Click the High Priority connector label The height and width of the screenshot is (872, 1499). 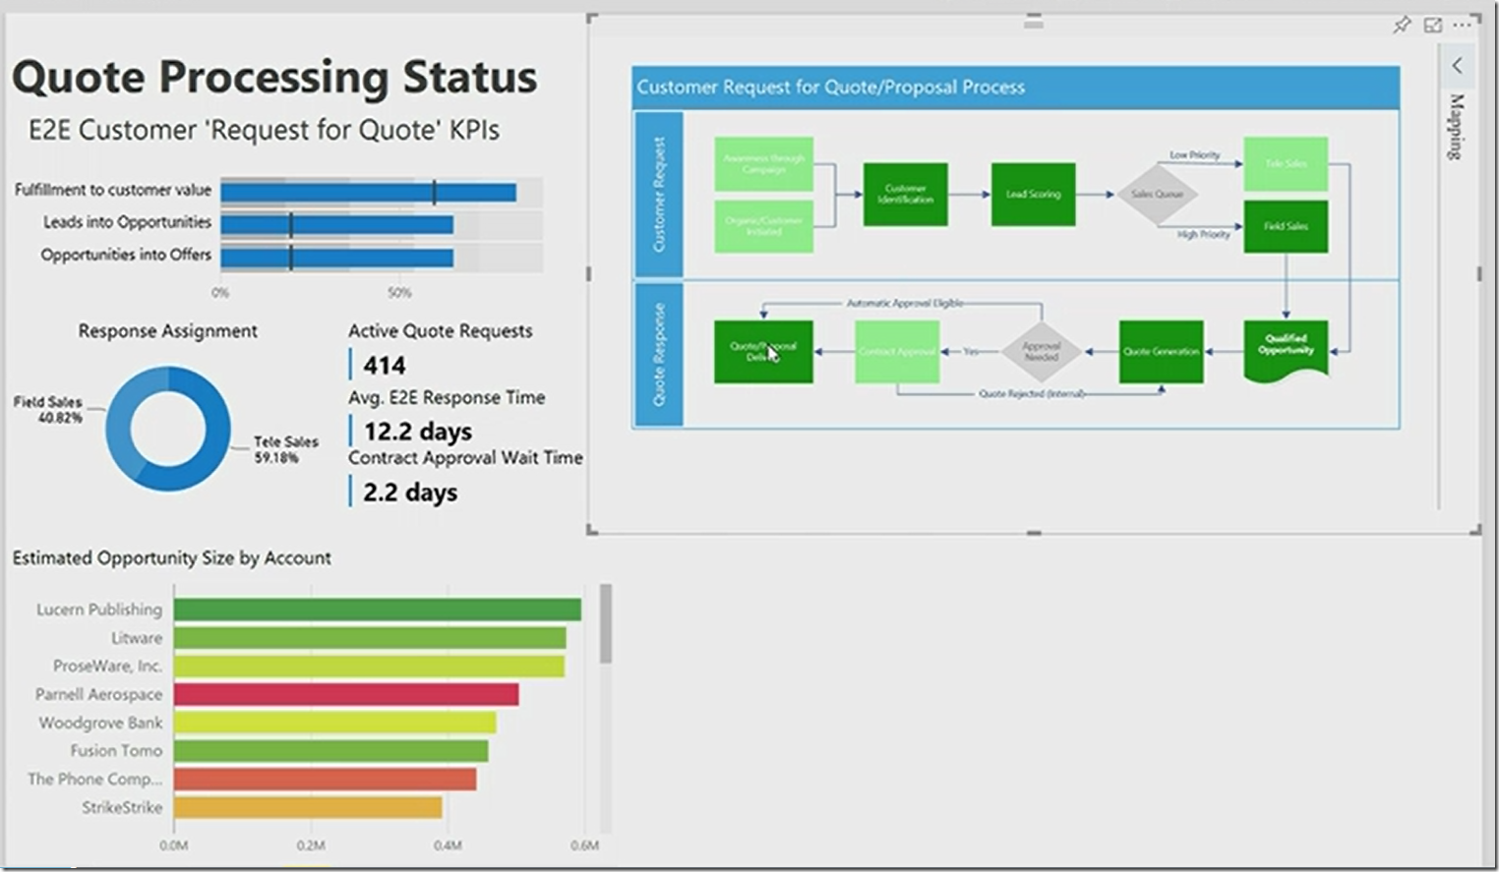click(1203, 234)
